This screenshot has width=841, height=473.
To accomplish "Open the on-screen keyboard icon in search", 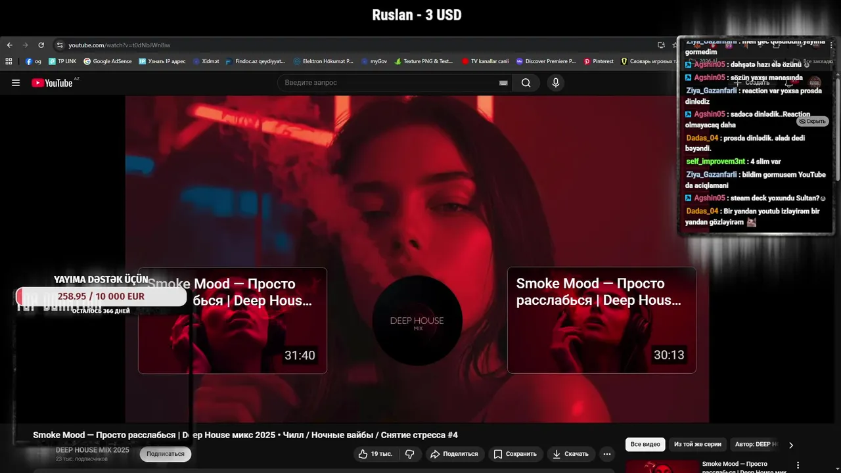I will tap(503, 83).
